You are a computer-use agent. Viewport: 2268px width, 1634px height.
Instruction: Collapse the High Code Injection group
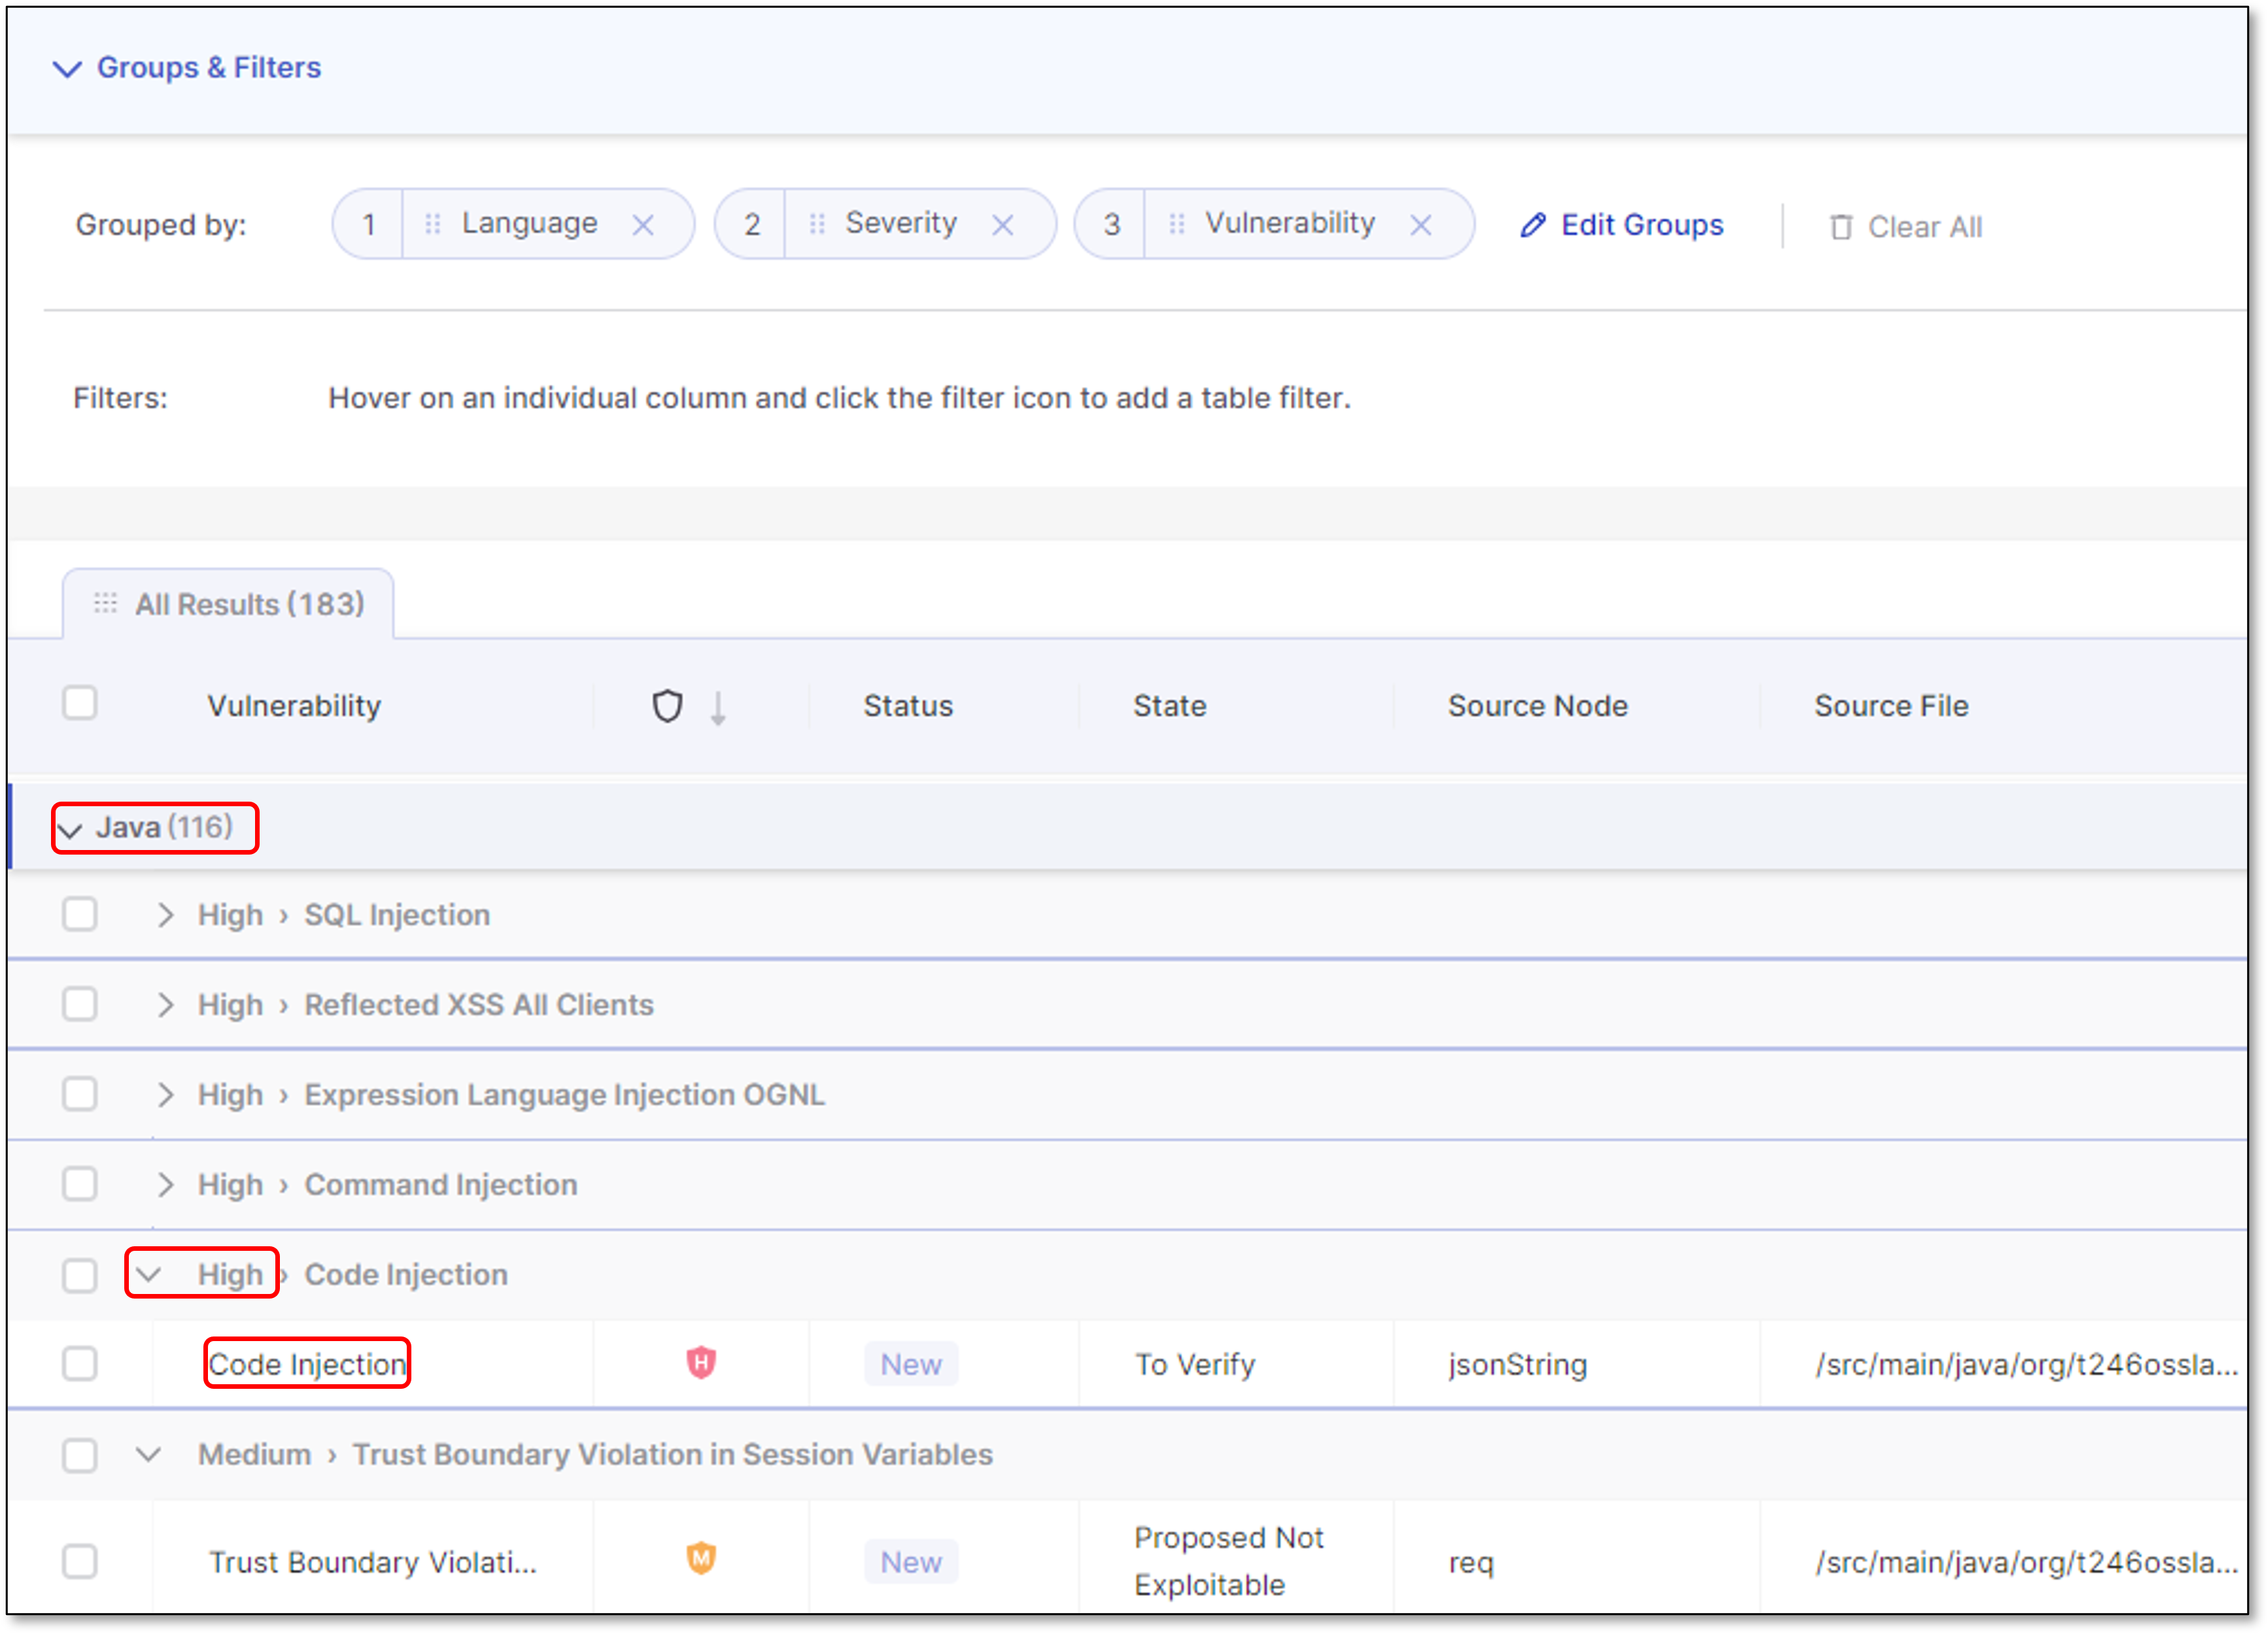(x=148, y=1275)
